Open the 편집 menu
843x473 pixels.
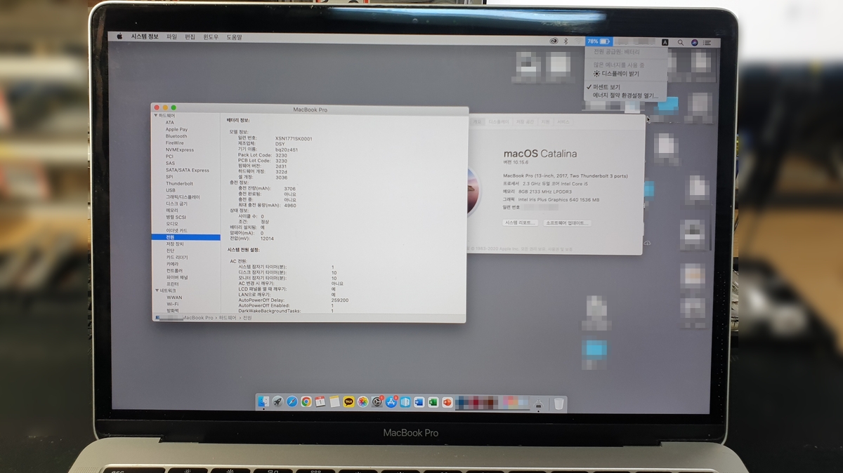point(190,36)
